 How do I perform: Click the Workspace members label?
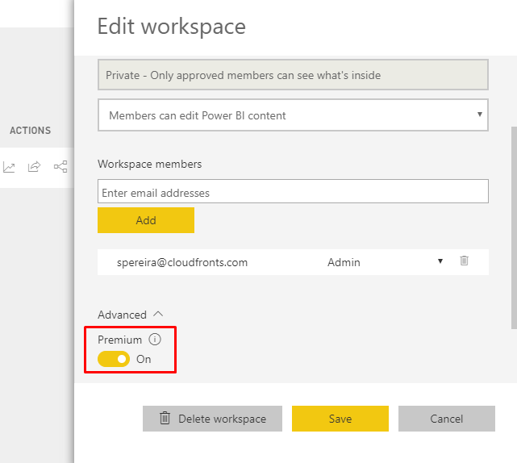click(149, 164)
